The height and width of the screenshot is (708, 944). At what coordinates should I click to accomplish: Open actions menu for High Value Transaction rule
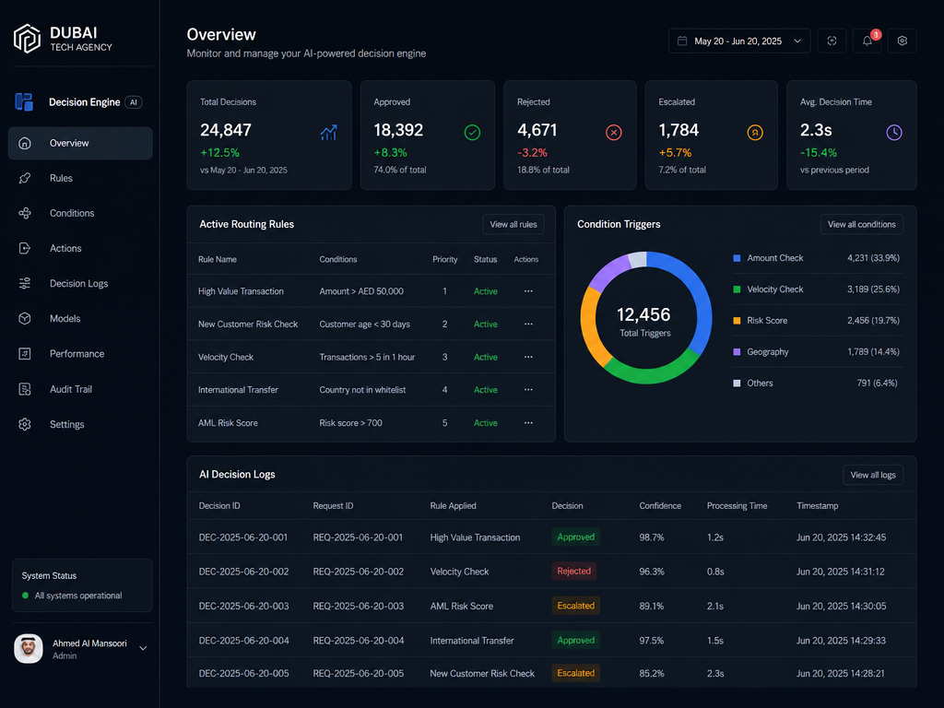click(x=528, y=291)
